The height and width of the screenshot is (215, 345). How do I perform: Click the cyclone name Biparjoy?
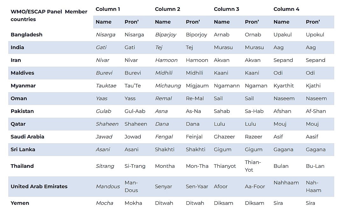click(165, 34)
